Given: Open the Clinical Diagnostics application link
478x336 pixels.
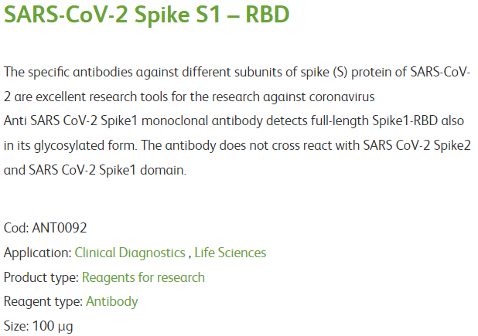Looking at the screenshot, I should (130, 253).
